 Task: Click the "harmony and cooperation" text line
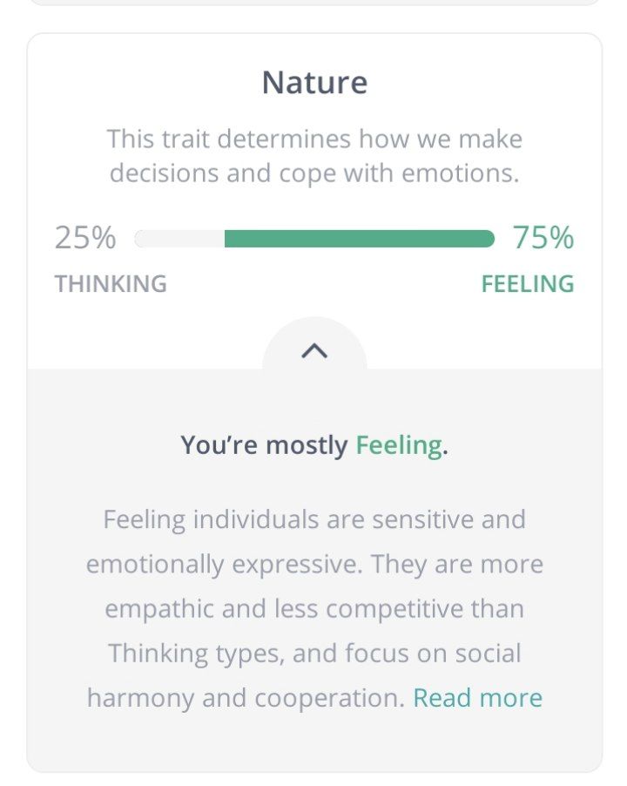[246, 698]
